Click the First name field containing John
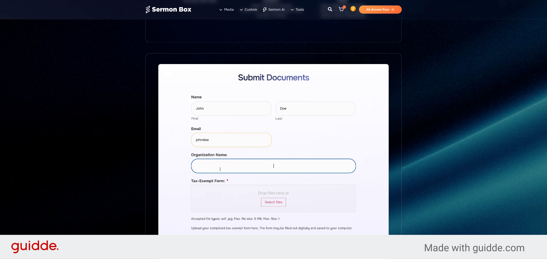Screen dimensions: 547x259 coord(231,108)
